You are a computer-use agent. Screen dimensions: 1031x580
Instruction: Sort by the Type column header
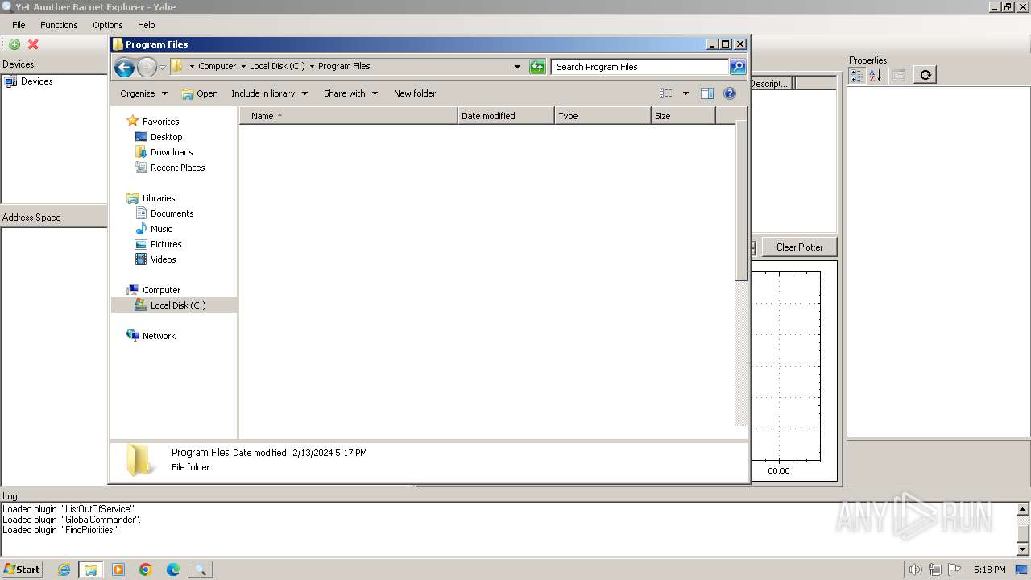(602, 116)
